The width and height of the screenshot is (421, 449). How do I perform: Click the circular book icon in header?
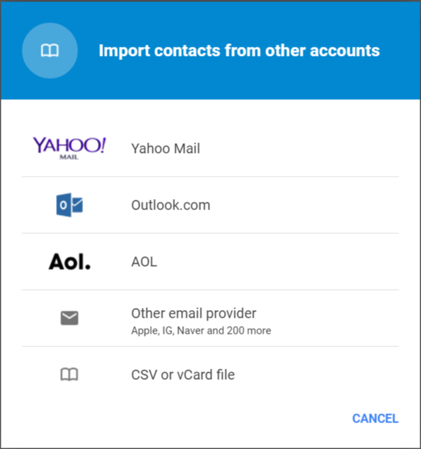[49, 51]
